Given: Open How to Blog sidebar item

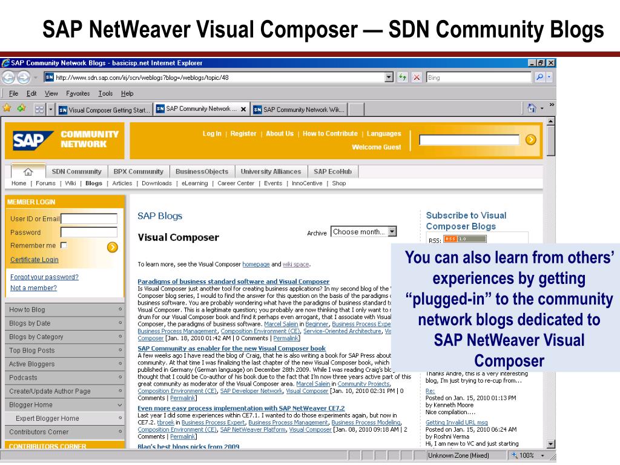Looking at the screenshot, I should [x=65, y=309].
